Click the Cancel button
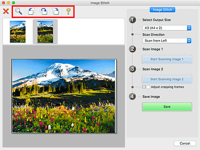Viewport: 200px width, 150px height. pyautogui.click(x=185, y=143)
